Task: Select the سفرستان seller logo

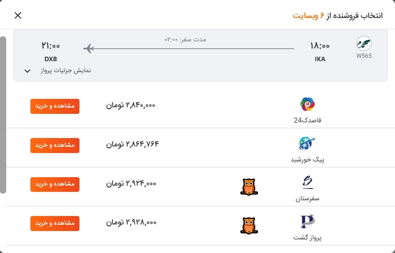Action: [308, 182]
